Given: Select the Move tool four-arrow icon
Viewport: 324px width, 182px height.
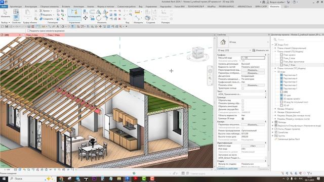Looking at the screenshot, I should coord(86,18).
